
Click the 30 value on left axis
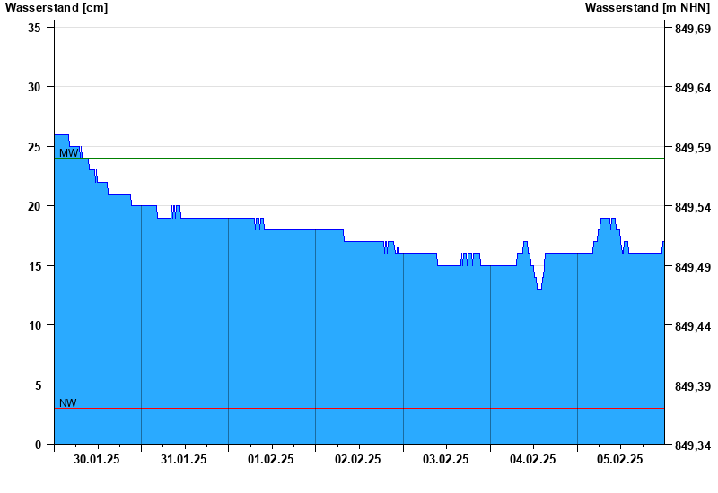(34, 87)
